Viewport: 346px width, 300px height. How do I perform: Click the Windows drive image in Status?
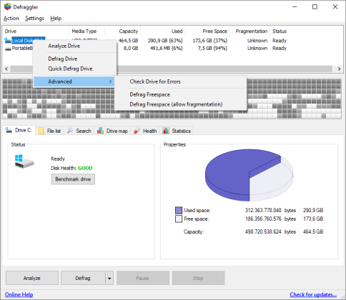24,161
